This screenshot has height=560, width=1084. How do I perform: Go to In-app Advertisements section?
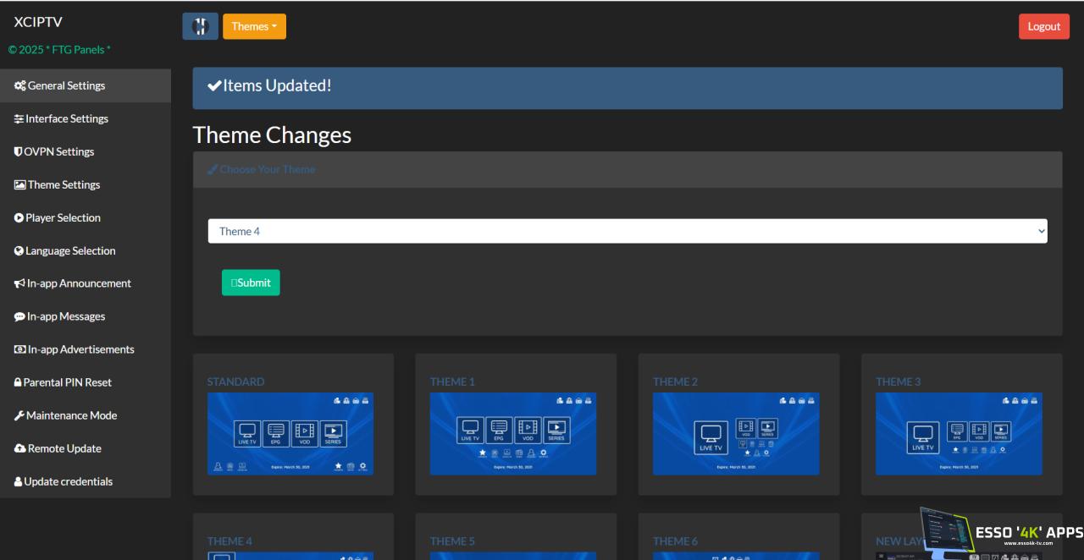(80, 349)
